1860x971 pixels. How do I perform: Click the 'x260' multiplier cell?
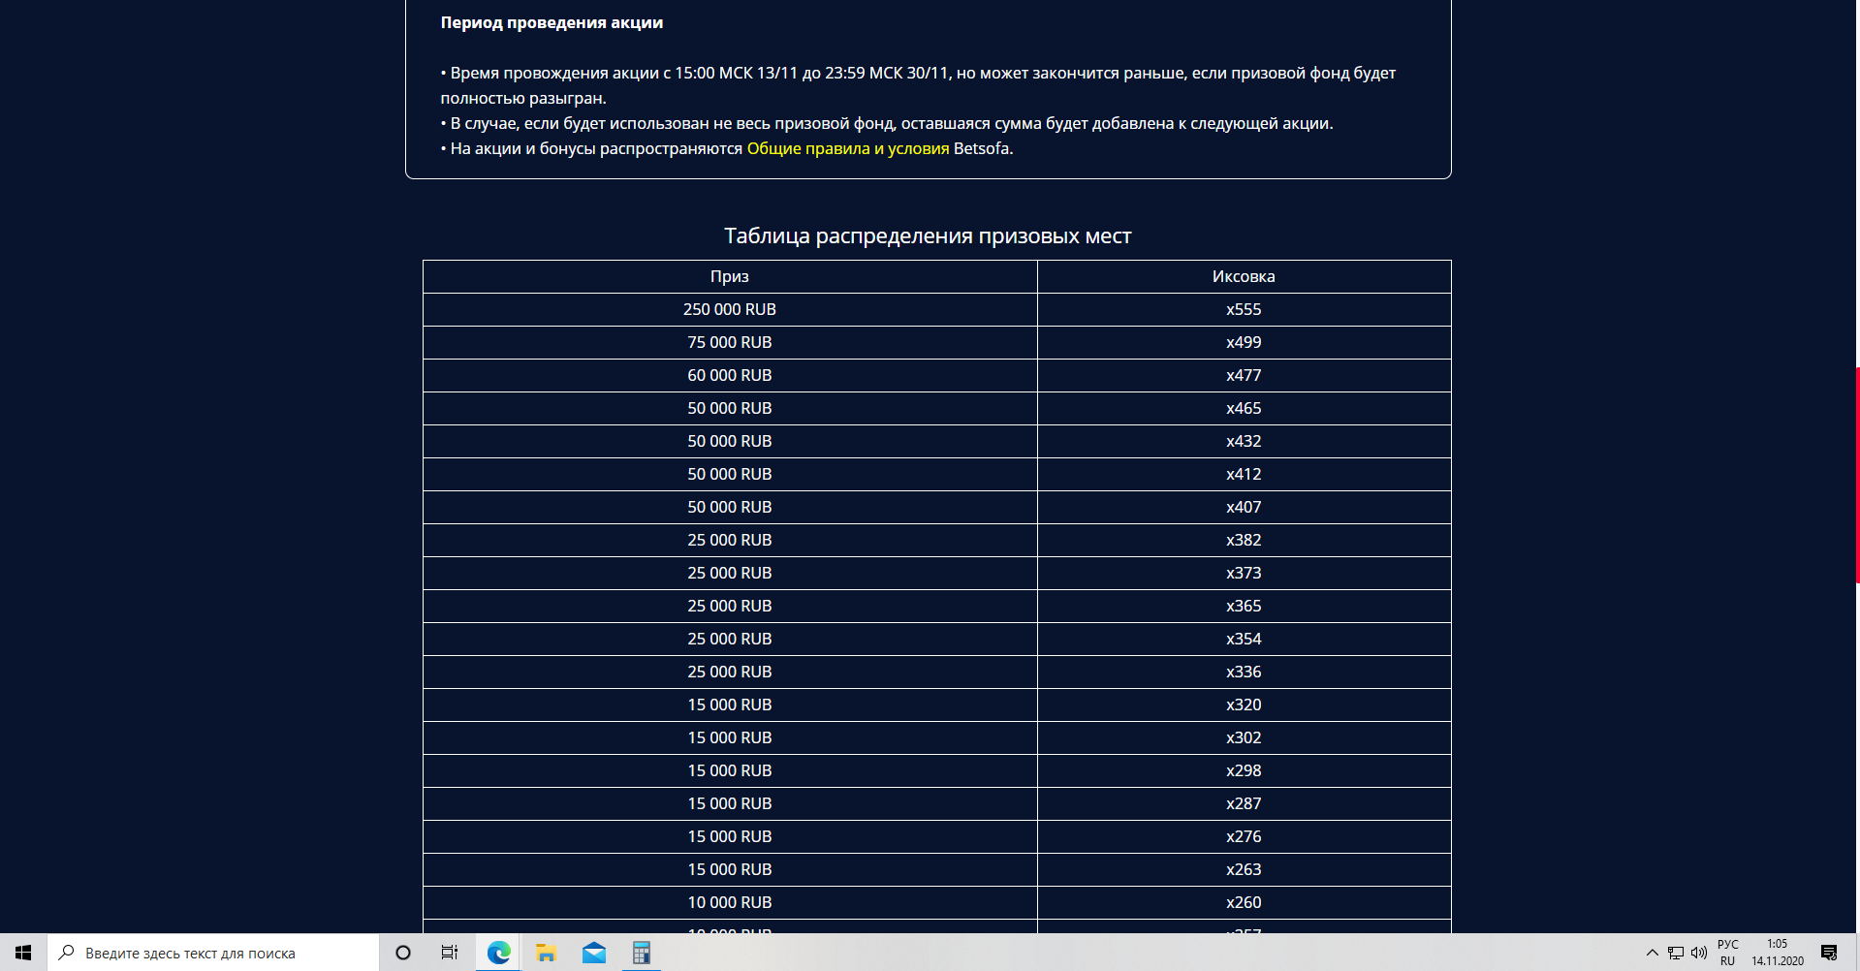(x=1244, y=902)
